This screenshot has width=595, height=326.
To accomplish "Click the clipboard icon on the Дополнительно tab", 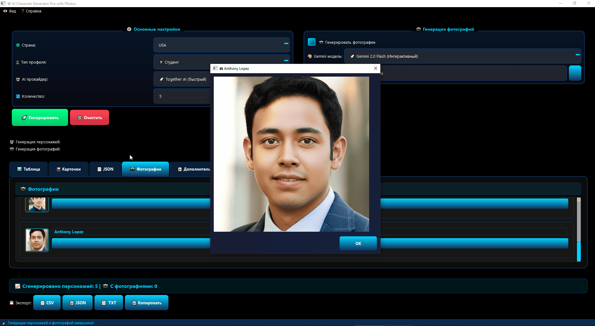I will (180, 169).
